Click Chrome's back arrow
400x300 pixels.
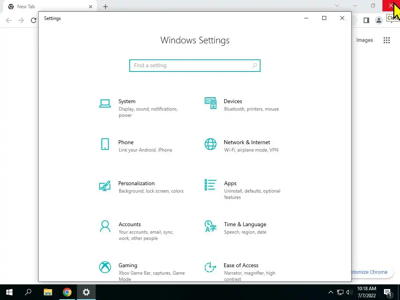coord(9,20)
